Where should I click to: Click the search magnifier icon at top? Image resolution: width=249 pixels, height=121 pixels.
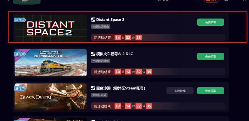point(159,1)
